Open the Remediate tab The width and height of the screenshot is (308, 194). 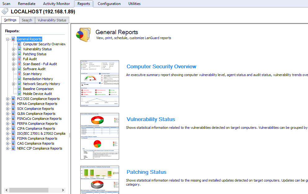point(27,4)
